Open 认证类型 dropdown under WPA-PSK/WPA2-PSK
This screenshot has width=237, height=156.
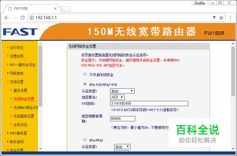pyautogui.click(x=122, y=91)
